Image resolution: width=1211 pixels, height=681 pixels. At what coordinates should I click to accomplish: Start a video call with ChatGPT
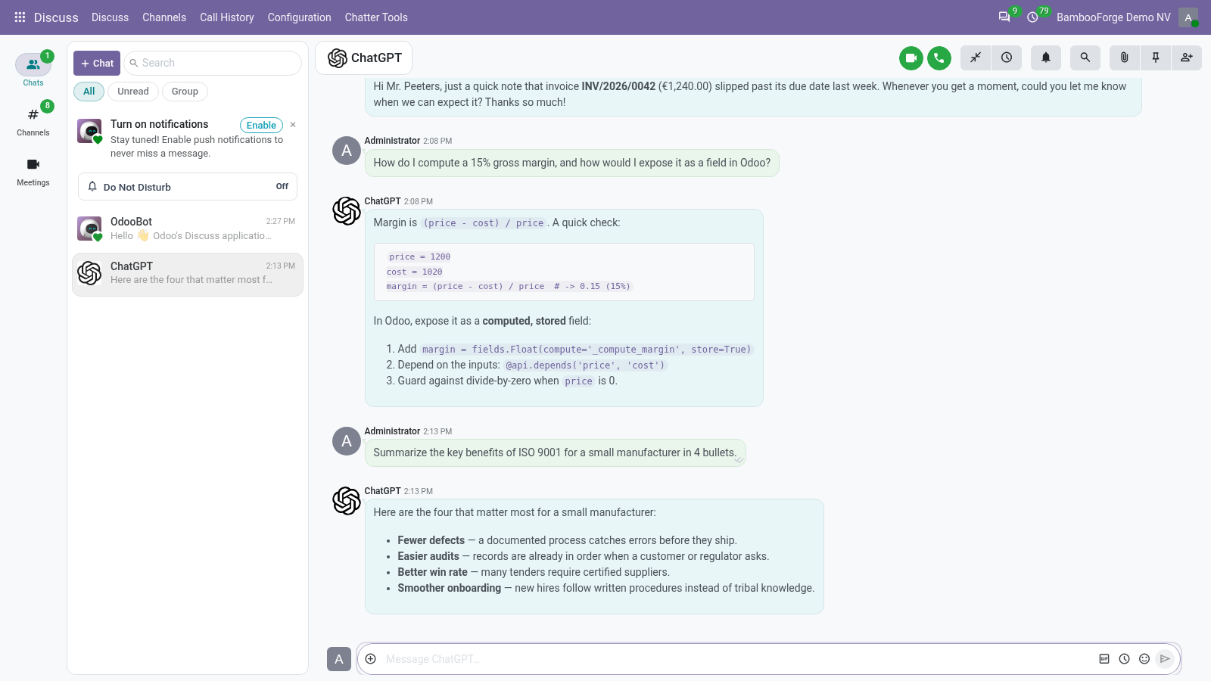tap(911, 58)
